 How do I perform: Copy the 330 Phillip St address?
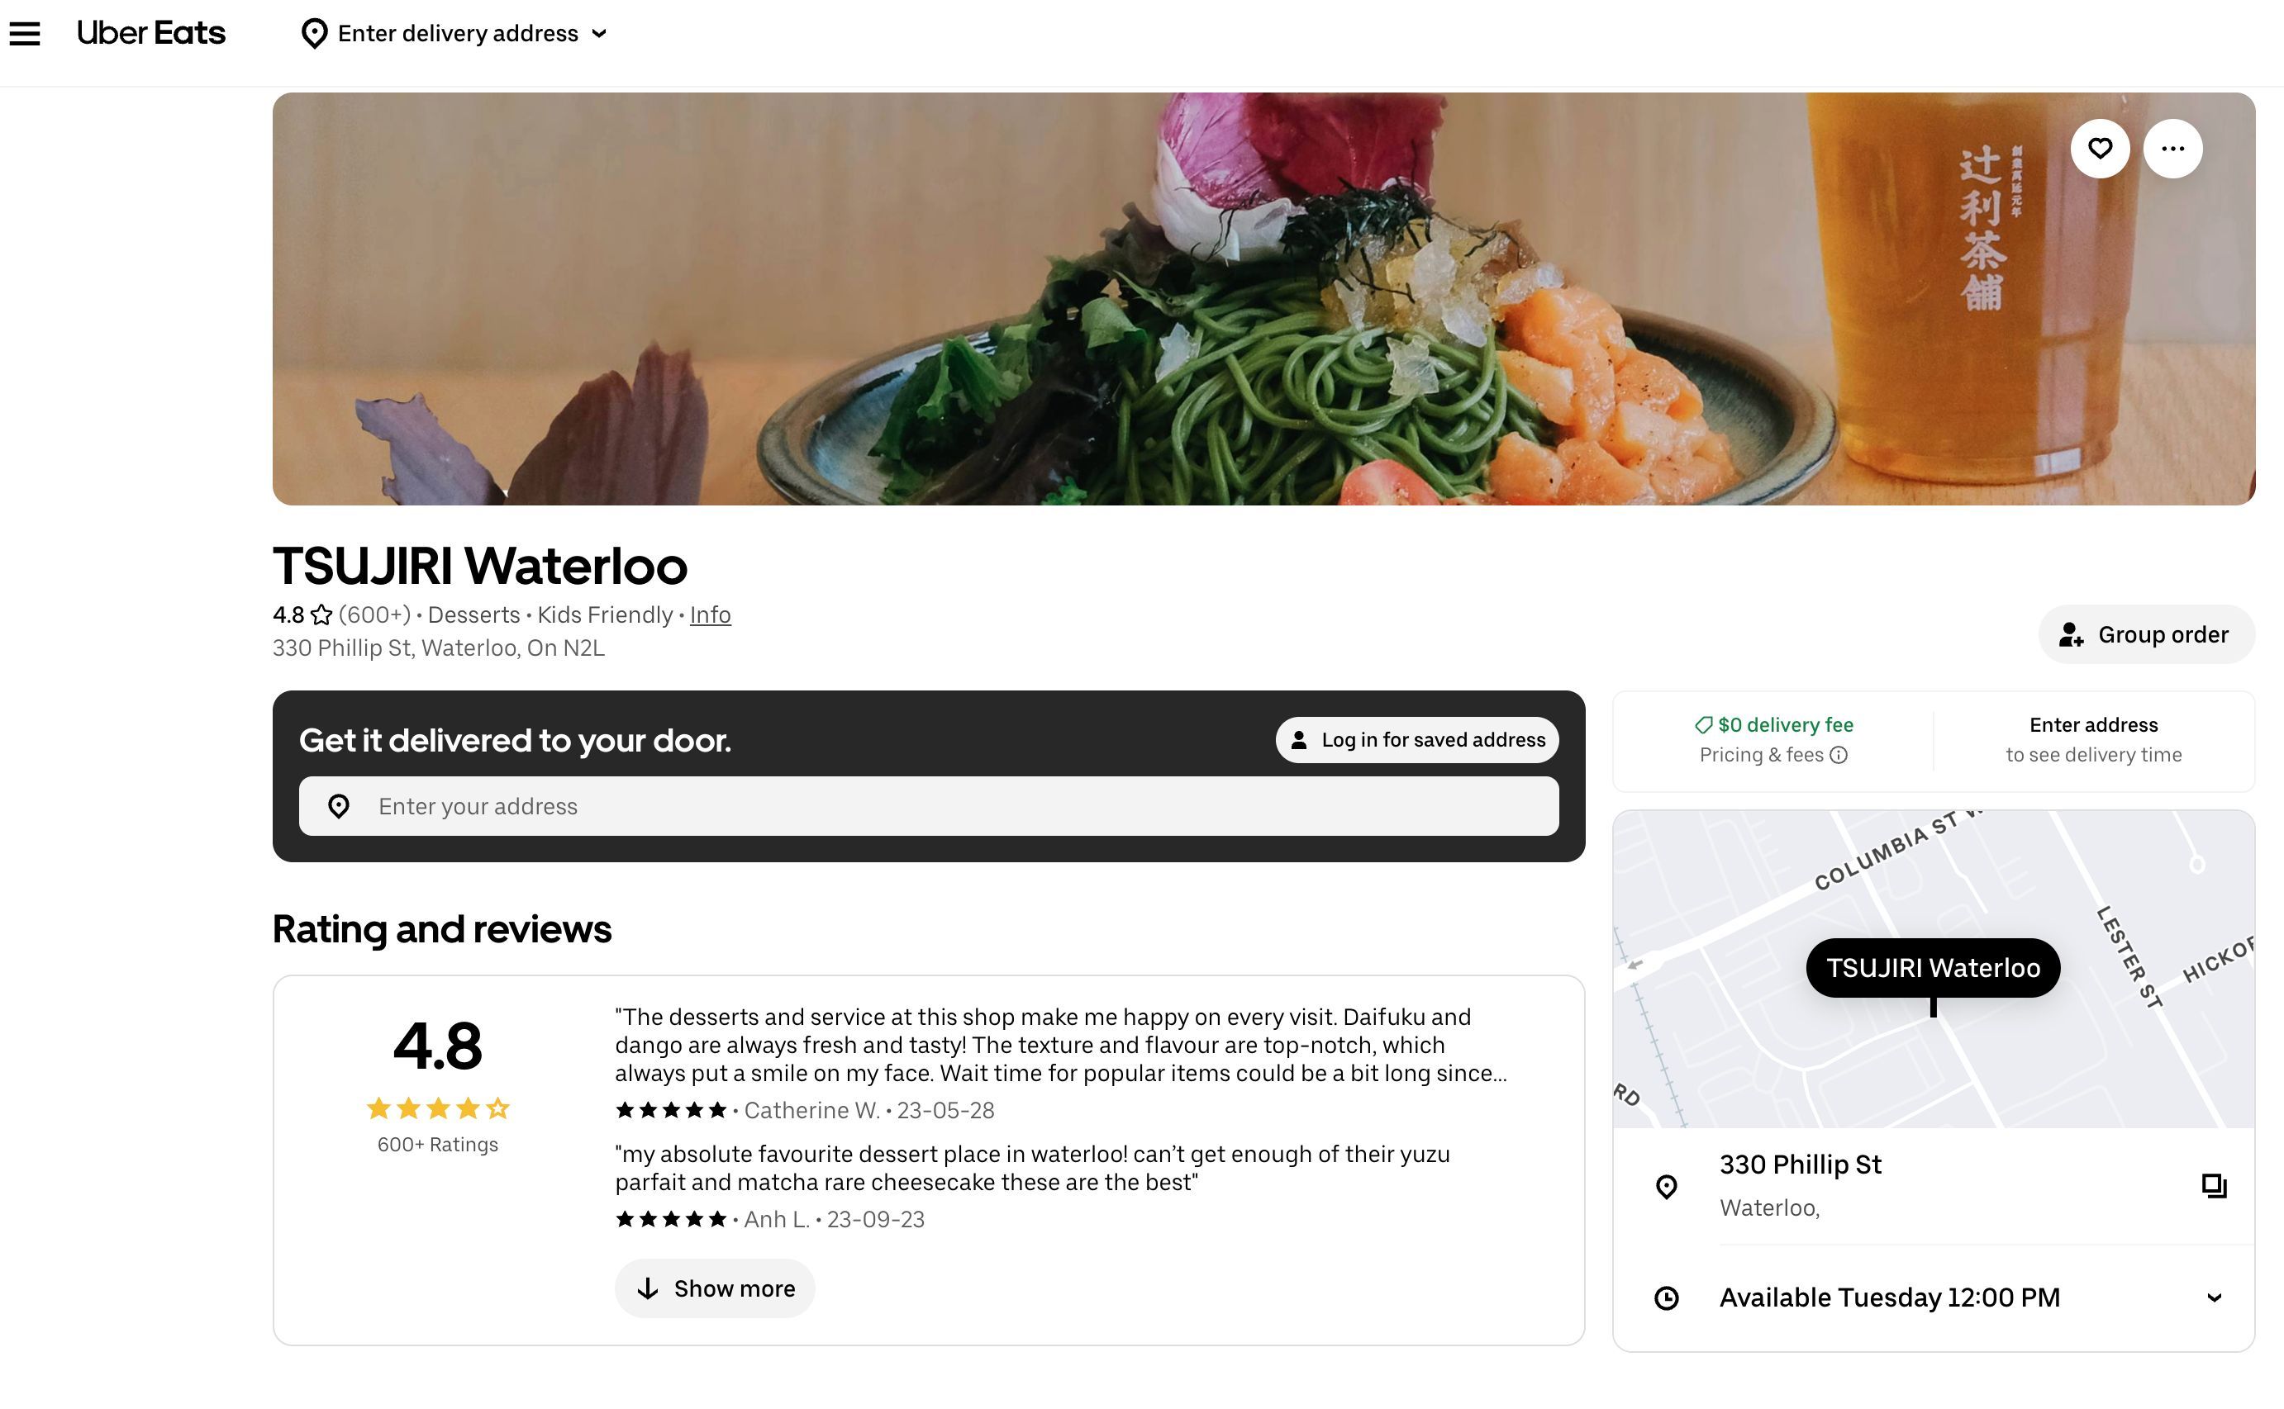tap(2213, 1185)
